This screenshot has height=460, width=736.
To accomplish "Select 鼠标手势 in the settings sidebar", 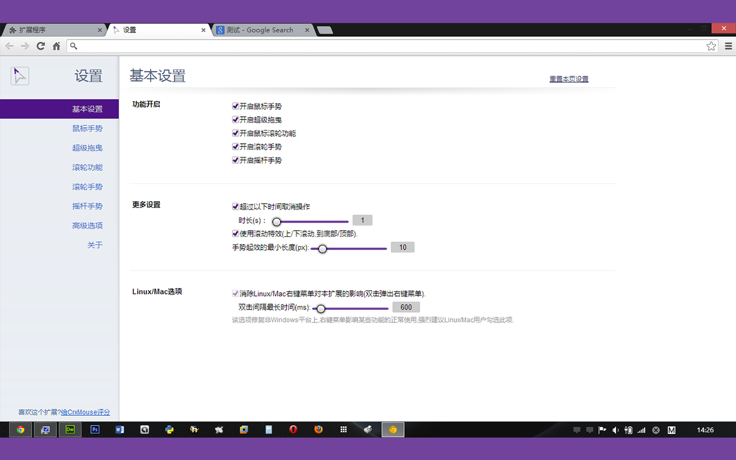I will coord(87,128).
